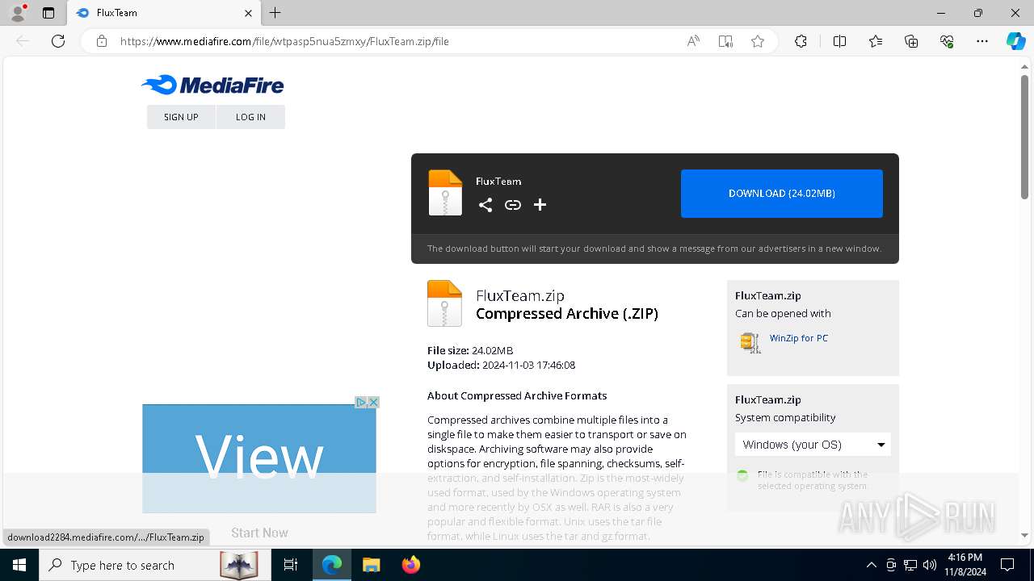Open Edge Settings and more menu
Viewport: 1034px width, 581px height.
(x=982, y=41)
